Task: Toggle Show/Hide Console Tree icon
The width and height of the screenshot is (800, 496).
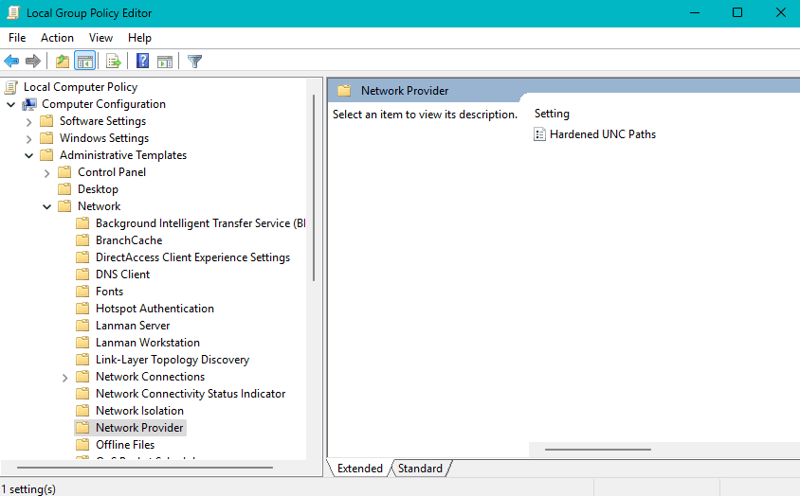Action: coord(84,62)
